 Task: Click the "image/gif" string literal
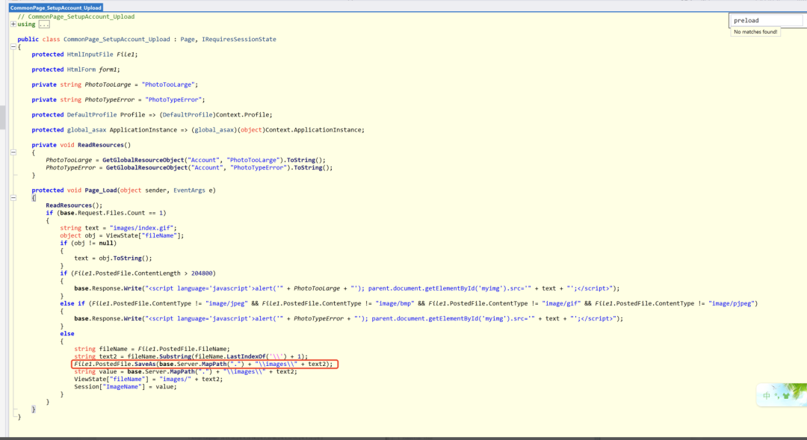click(x=561, y=303)
